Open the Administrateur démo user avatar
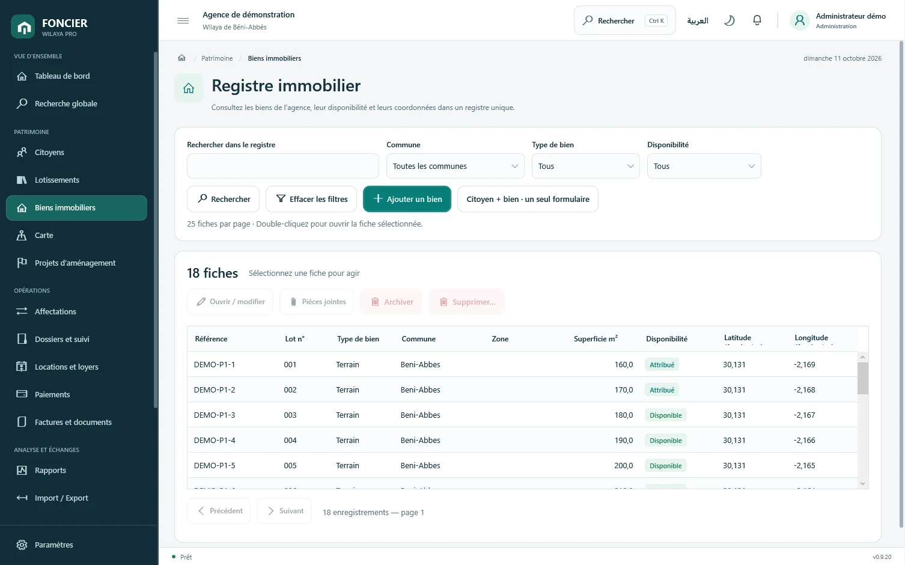 [x=800, y=20]
